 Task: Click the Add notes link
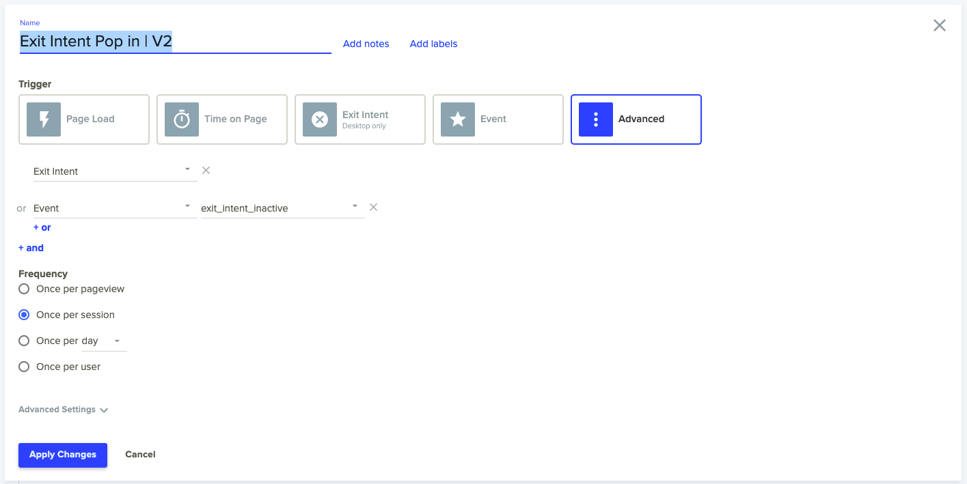[366, 44]
